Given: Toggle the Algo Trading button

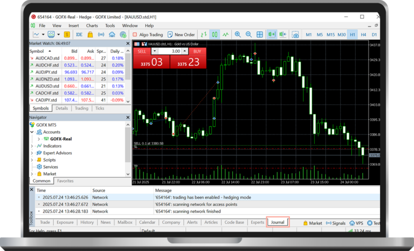Looking at the screenshot, I should tap(148, 35).
